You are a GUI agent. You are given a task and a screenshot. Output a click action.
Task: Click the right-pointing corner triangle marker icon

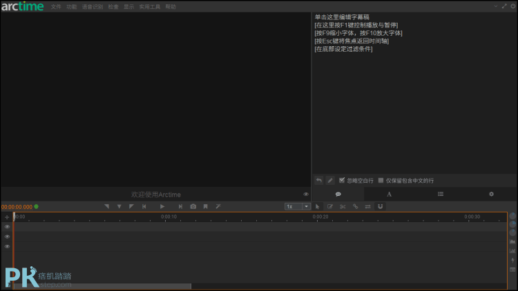131,207
